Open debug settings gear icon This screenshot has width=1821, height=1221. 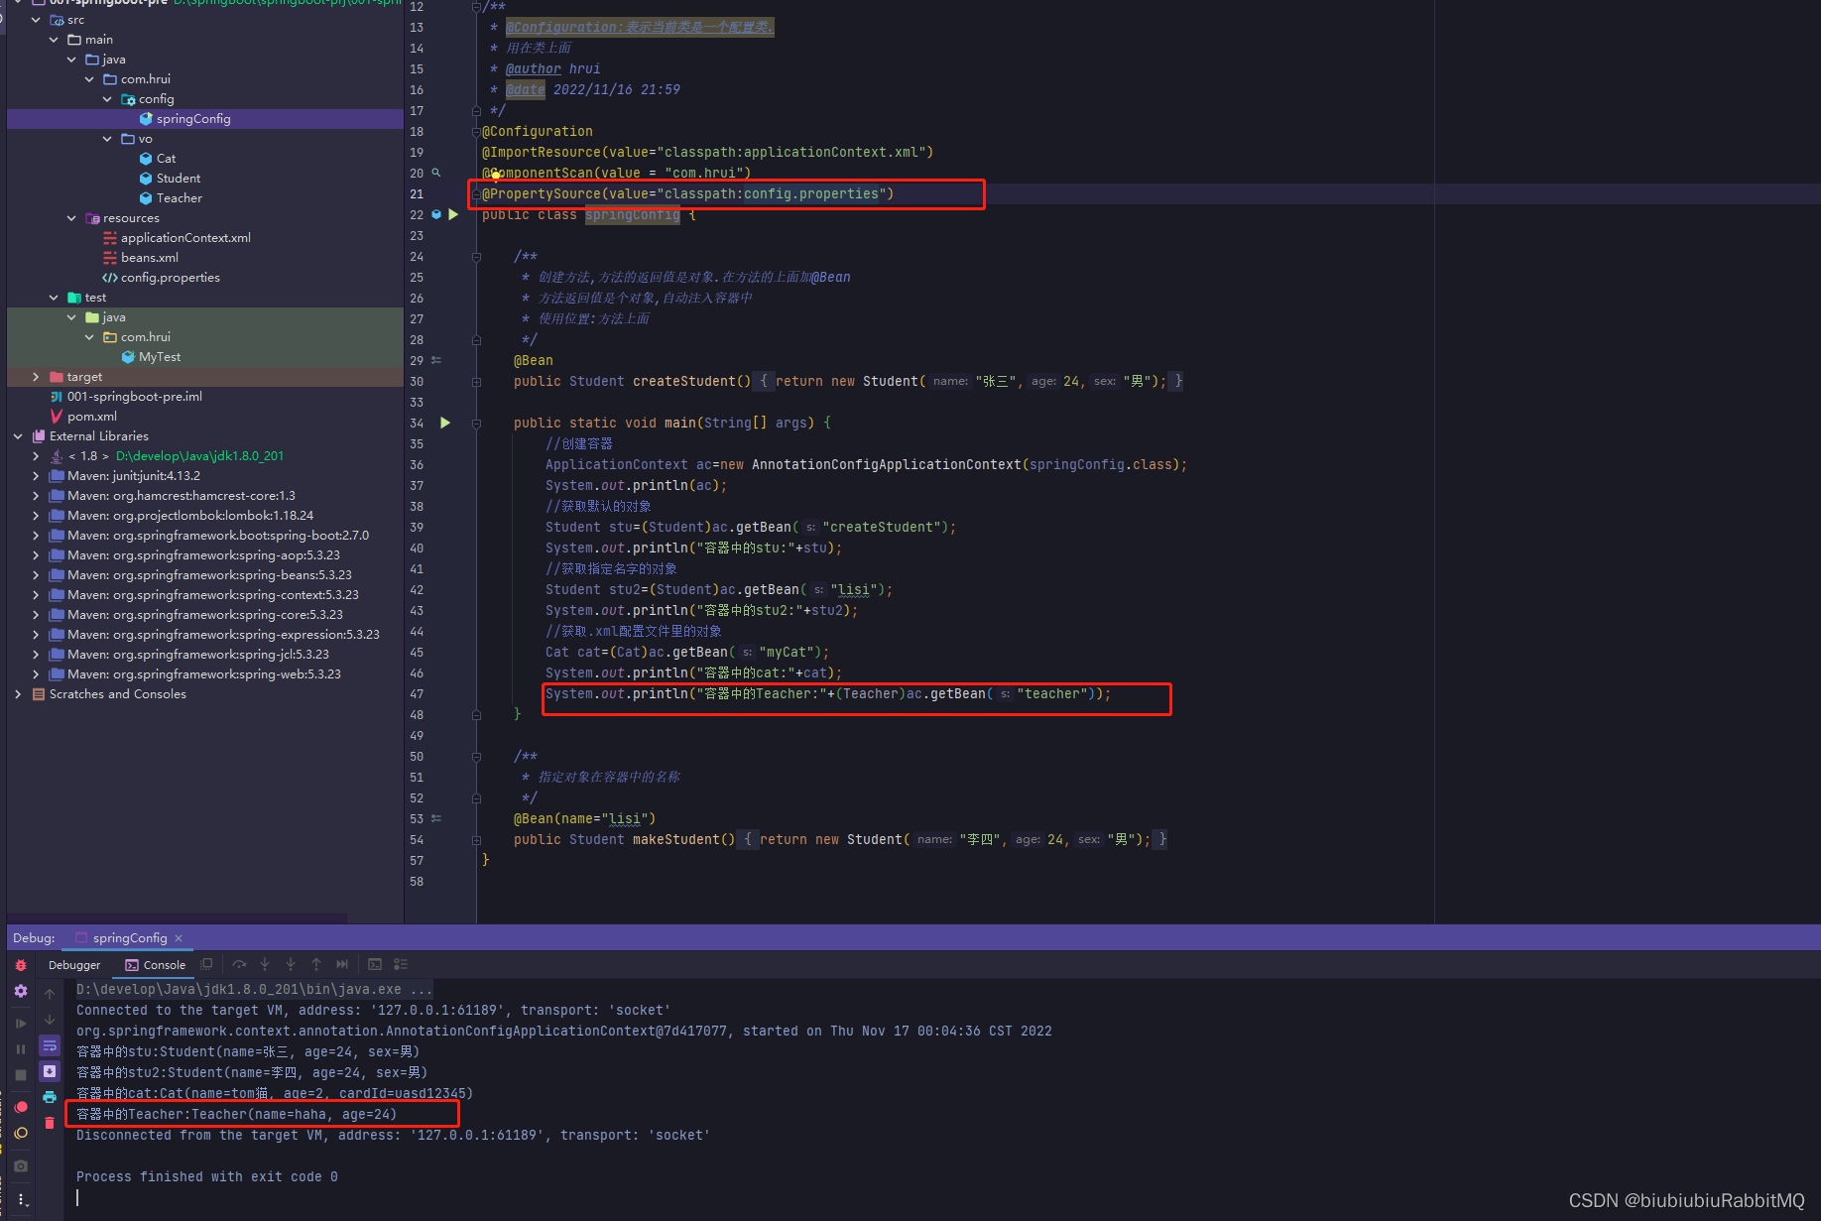coord(21,991)
